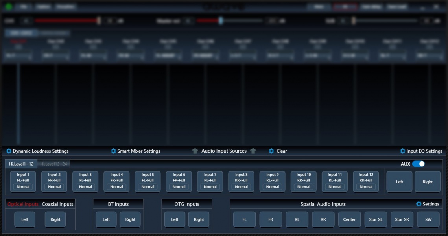Screen dimensions: 448x236
Task: Select the RR spatial audio input
Action: click(323, 219)
